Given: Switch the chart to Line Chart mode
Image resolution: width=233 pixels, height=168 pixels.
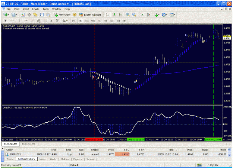Looking at the screenshot, I should tap(120, 14).
